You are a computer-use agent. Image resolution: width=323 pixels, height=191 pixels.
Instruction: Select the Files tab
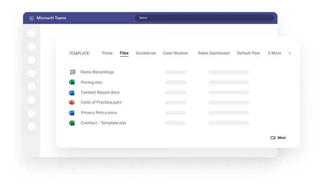124,53
